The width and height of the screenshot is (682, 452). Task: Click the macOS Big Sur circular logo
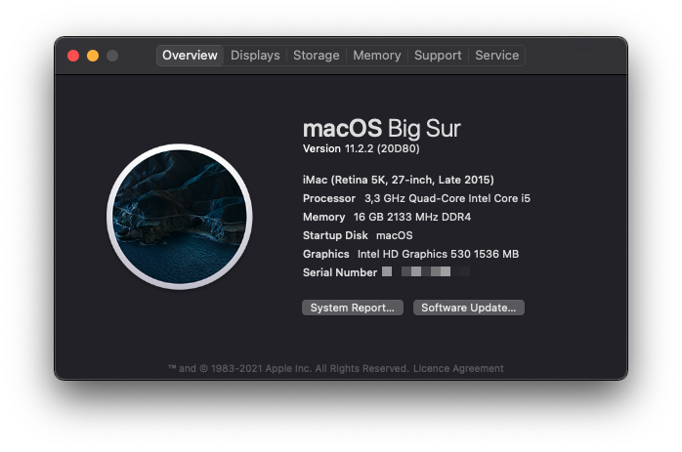[x=180, y=217]
